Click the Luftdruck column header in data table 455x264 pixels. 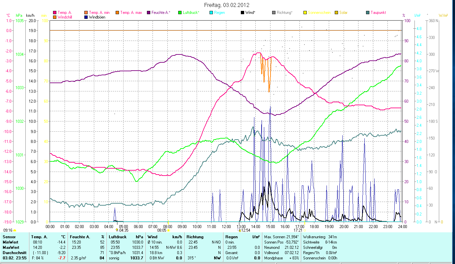click(x=117, y=237)
